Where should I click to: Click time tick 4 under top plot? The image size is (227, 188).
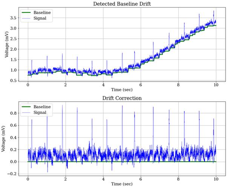click(x=103, y=85)
